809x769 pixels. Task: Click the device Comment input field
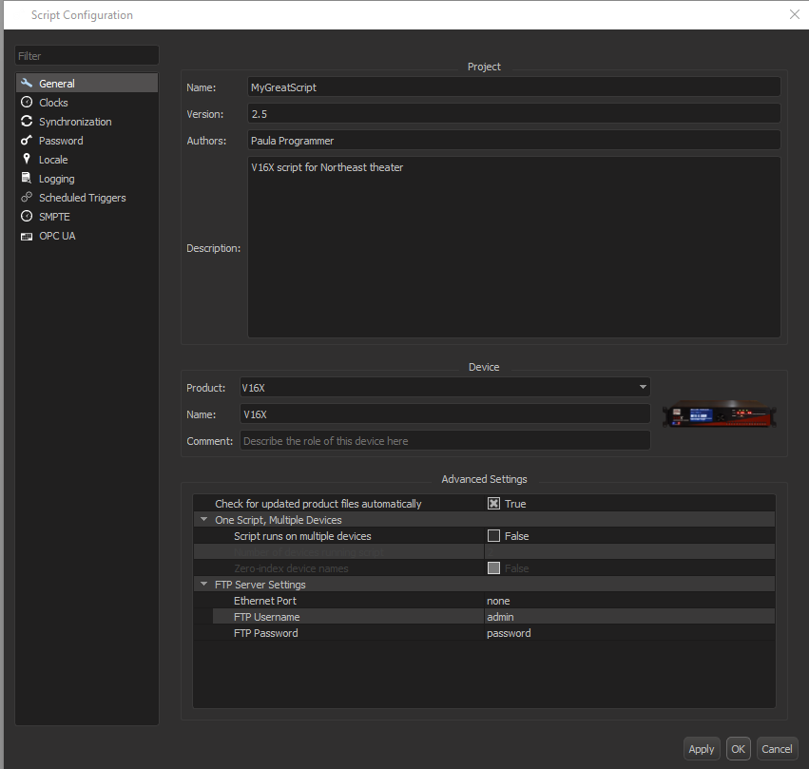coord(444,441)
